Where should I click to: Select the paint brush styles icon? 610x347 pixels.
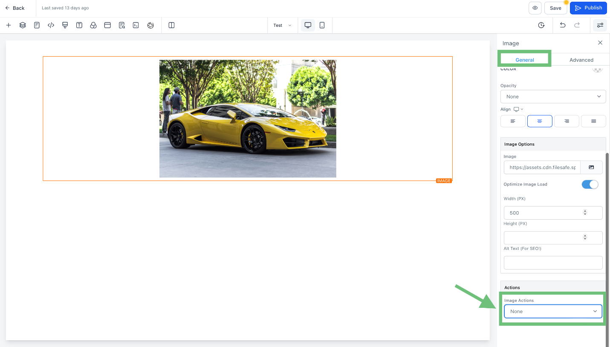click(x=65, y=25)
